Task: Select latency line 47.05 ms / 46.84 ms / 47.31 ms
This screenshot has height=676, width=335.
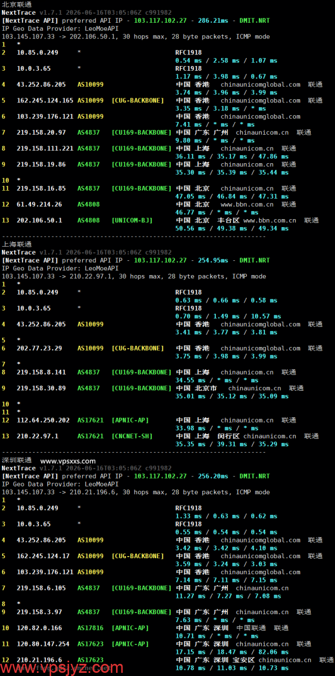Action: pos(232,196)
